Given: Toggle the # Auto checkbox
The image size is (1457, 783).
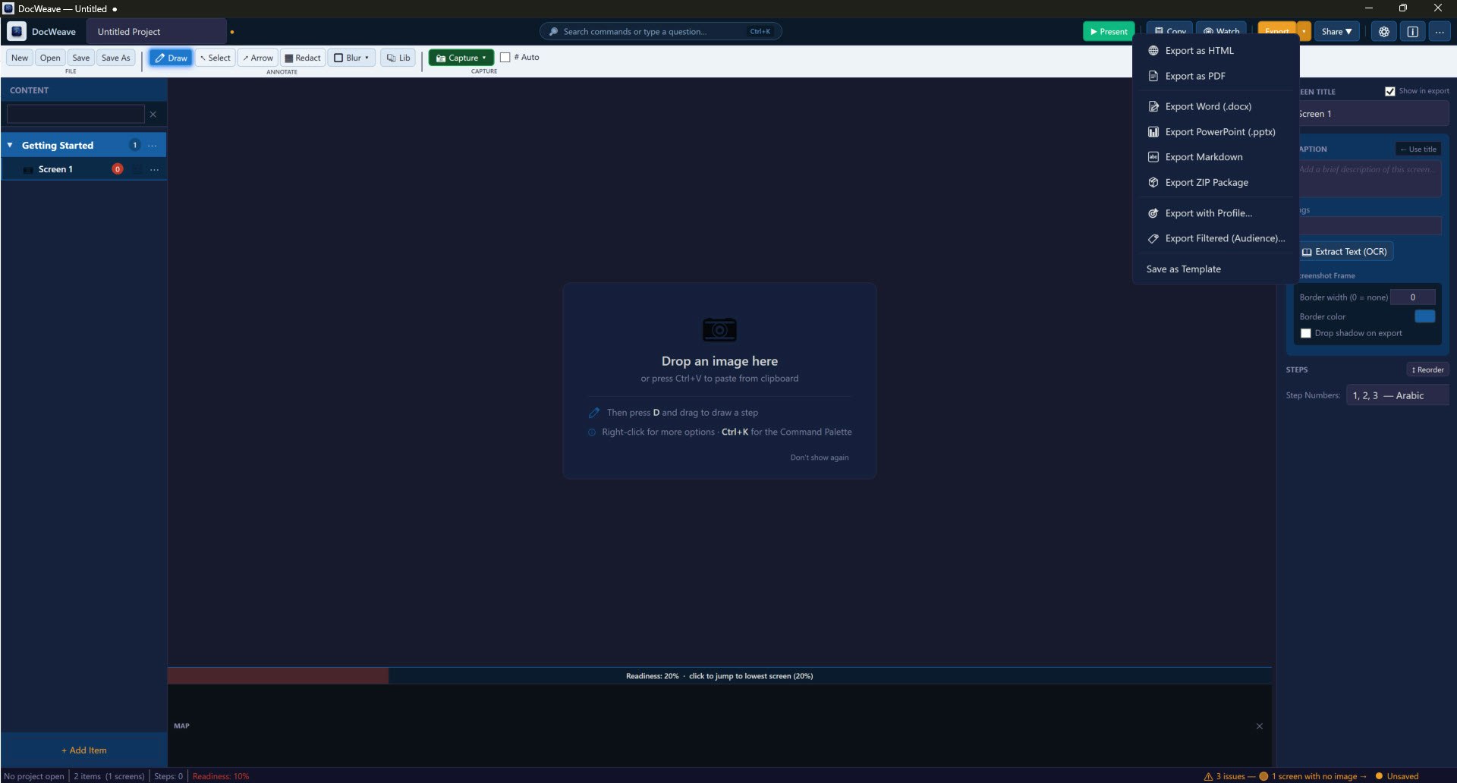Looking at the screenshot, I should pos(505,58).
